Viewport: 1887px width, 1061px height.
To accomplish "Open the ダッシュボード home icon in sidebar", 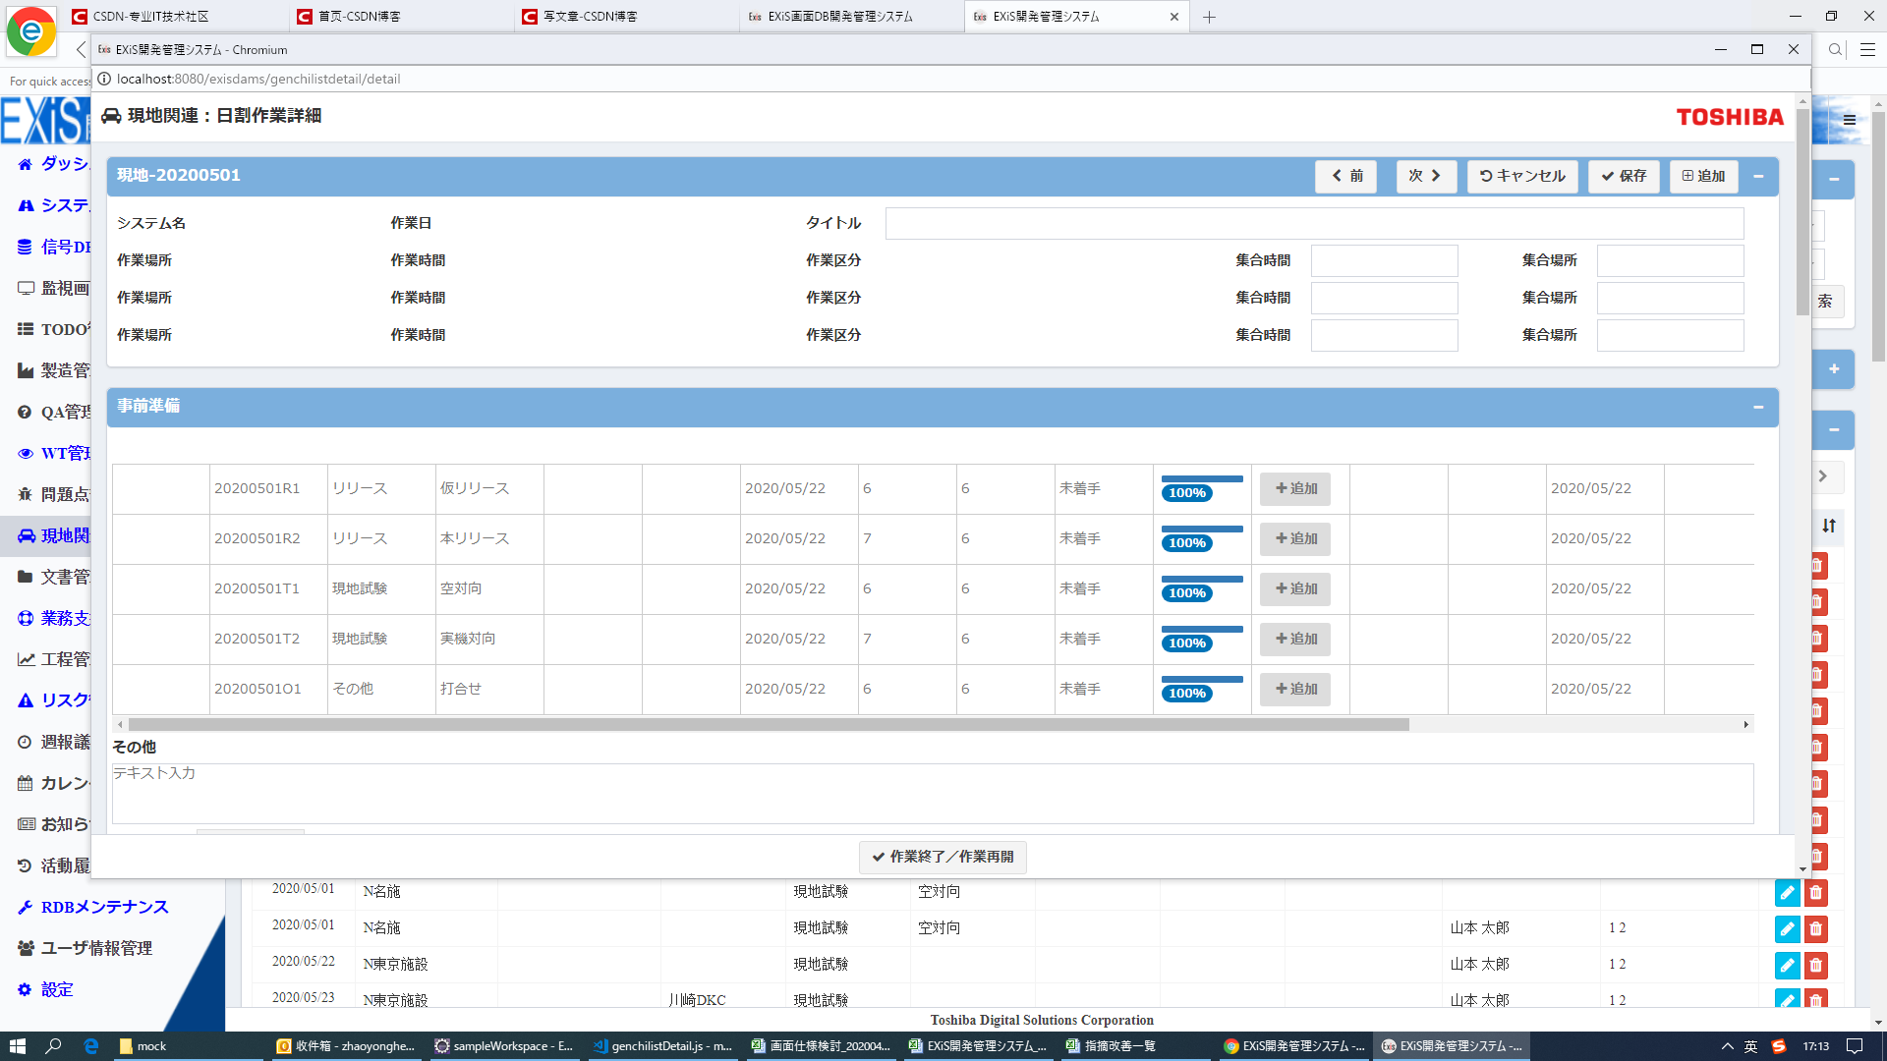I will (x=25, y=164).
